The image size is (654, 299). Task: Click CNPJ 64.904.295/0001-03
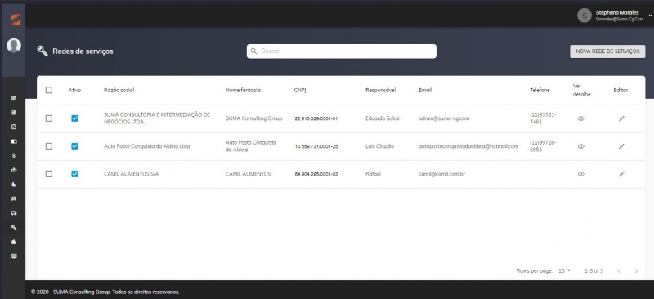tap(316, 174)
